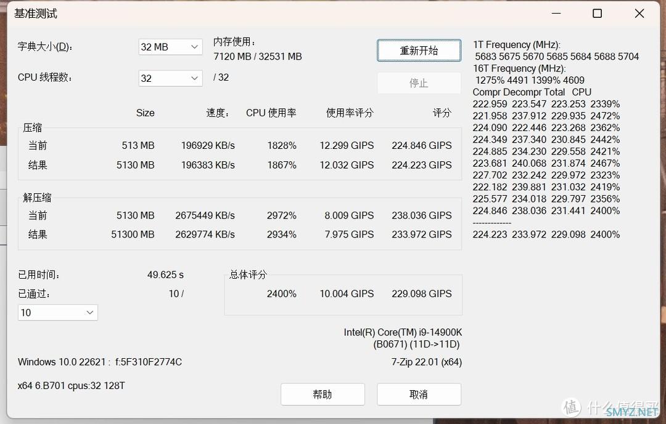Click compression current rating 224.846 GIPS

click(422, 145)
